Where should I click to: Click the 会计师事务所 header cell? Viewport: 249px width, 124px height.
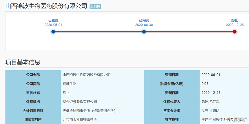pos(33,111)
